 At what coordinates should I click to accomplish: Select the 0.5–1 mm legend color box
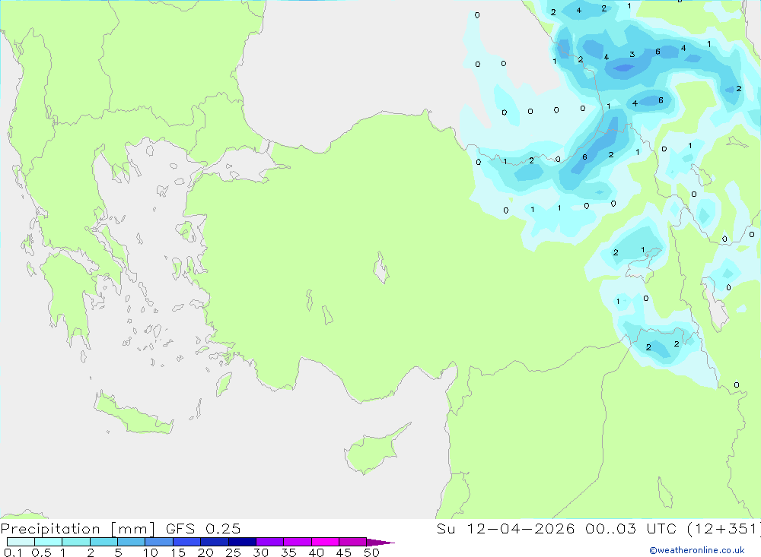point(48,542)
